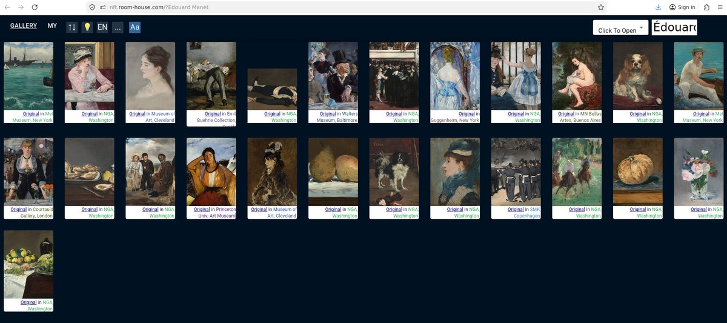Open the soldiers firing squad thumbnail

(516, 172)
